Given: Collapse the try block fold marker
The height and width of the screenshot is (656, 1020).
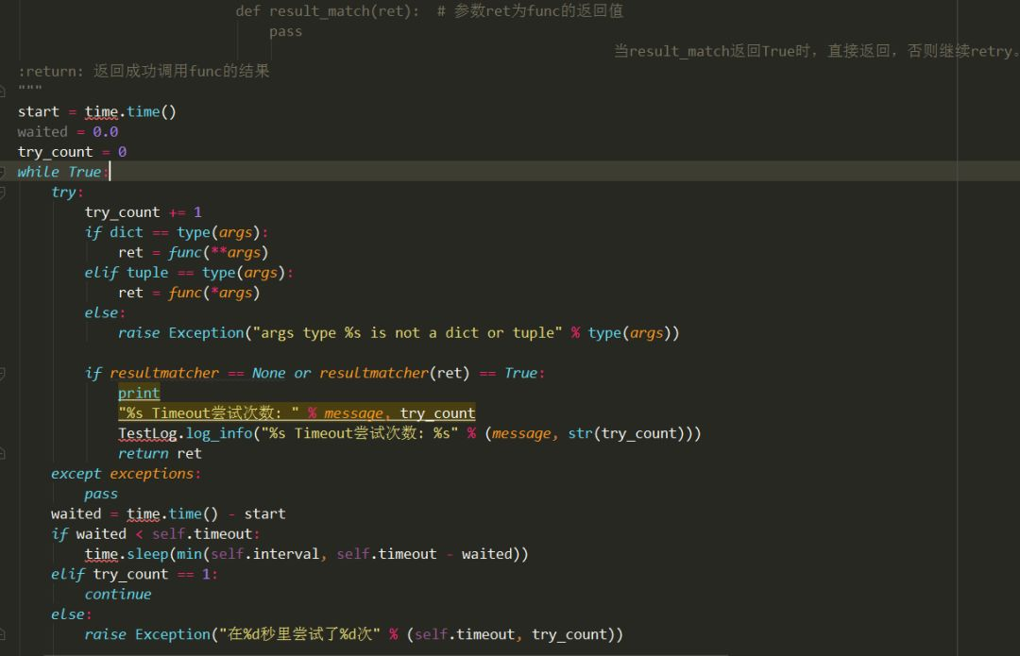Looking at the screenshot, I should [3, 193].
